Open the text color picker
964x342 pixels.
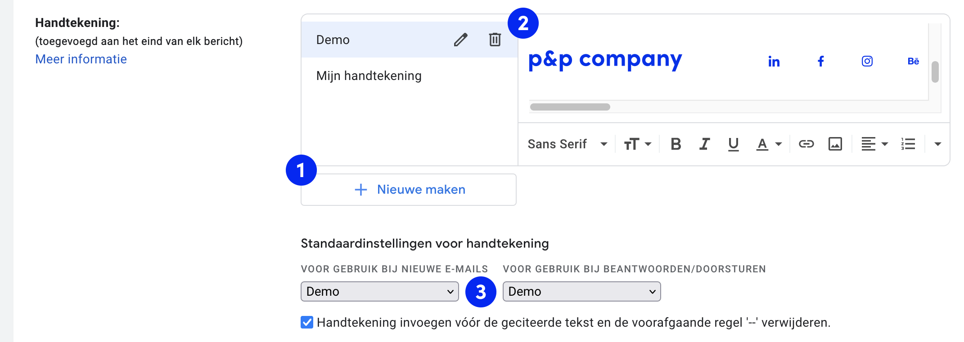tap(769, 144)
